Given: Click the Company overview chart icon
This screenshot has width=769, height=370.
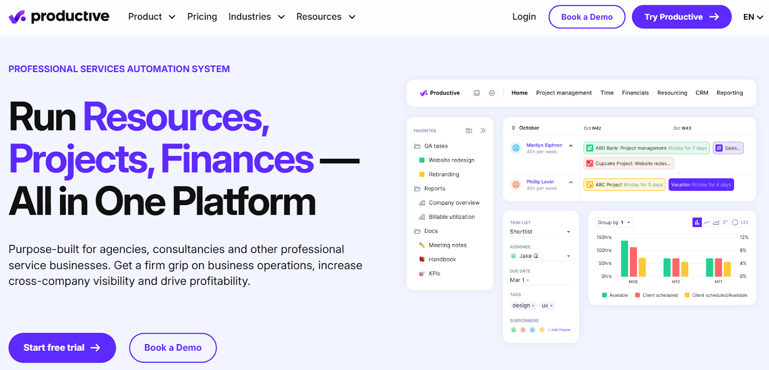Looking at the screenshot, I should (x=422, y=203).
